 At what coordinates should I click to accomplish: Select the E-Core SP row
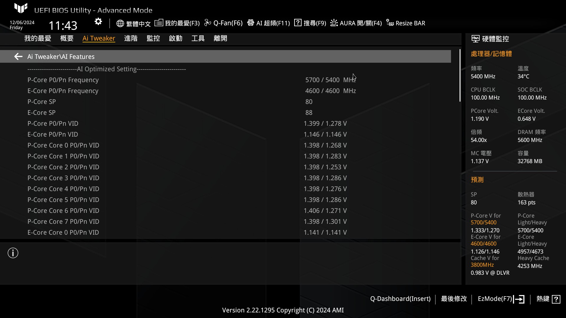click(226, 112)
